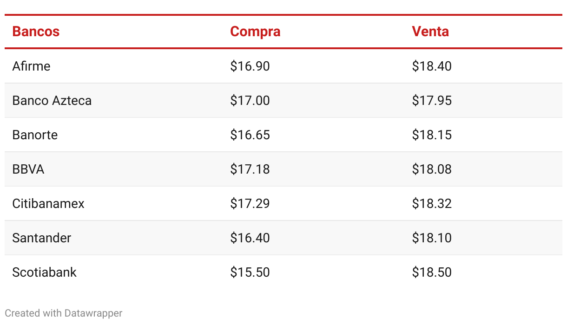Select the Banco Azteca row name
Image resolution: width=567 pixels, height=324 pixels.
coord(52,101)
